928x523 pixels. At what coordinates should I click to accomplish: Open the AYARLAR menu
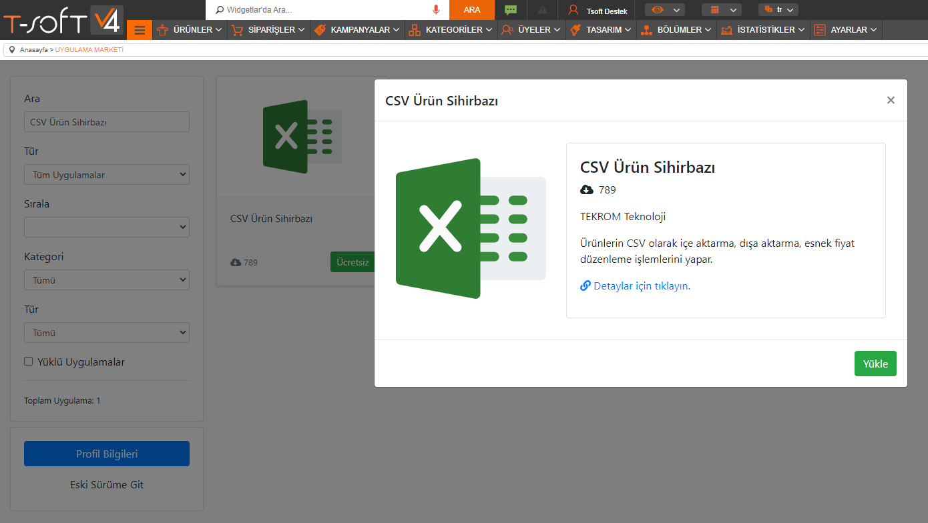pos(846,30)
